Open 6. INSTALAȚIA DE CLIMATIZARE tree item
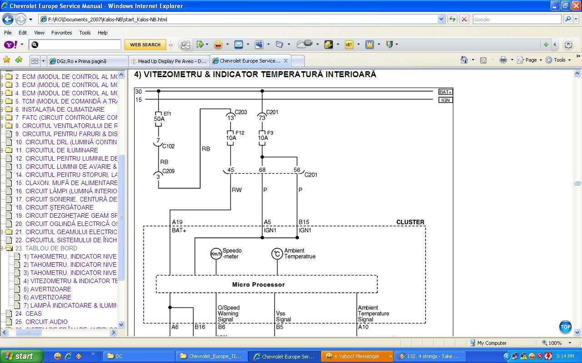Viewport: 582px width, 363px height. [60, 109]
